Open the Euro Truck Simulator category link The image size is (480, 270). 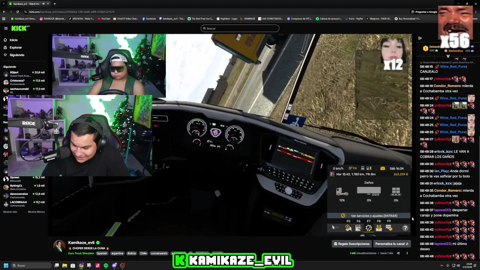[81, 253]
